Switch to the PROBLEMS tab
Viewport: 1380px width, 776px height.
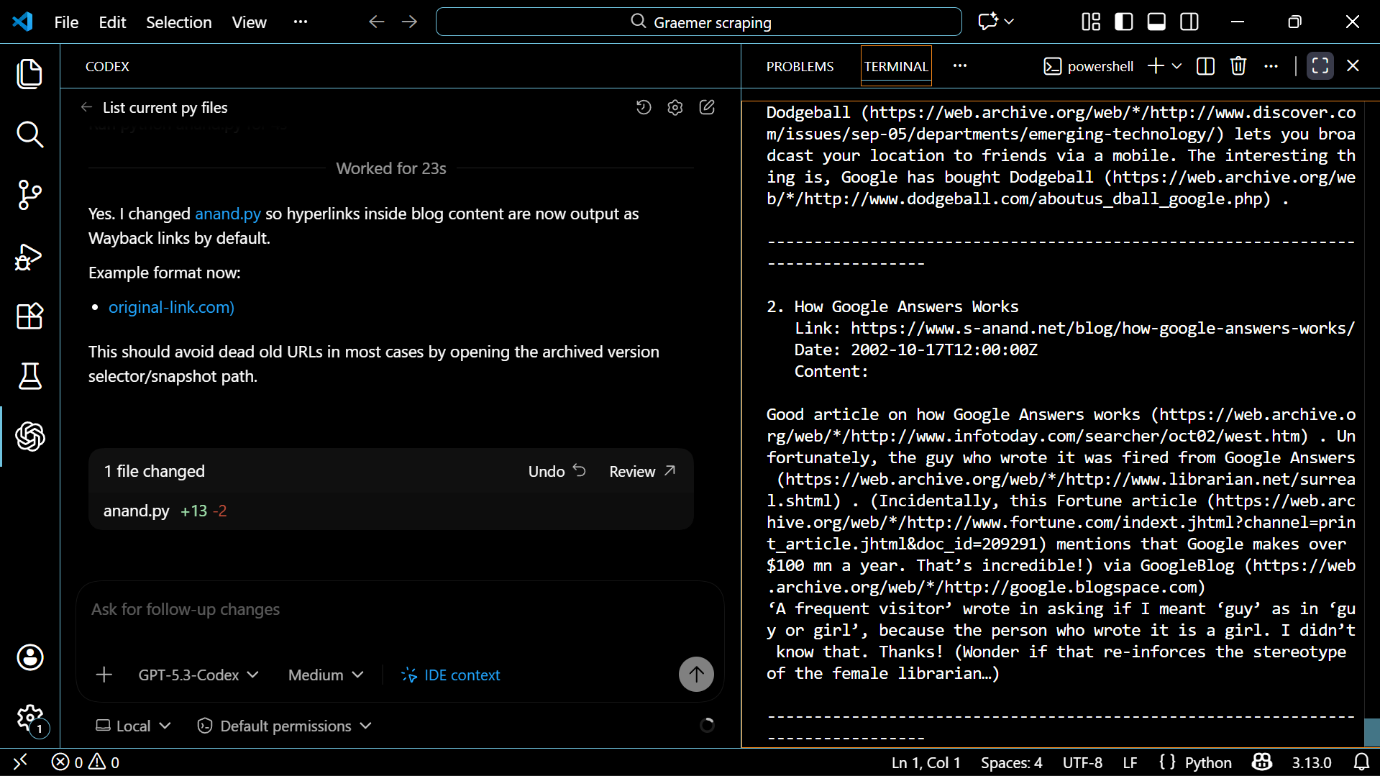pos(800,66)
